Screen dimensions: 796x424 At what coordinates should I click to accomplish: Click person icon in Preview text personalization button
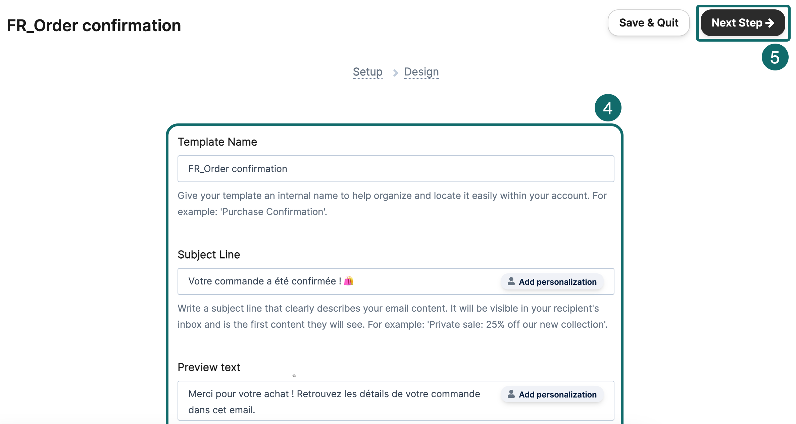click(x=511, y=394)
